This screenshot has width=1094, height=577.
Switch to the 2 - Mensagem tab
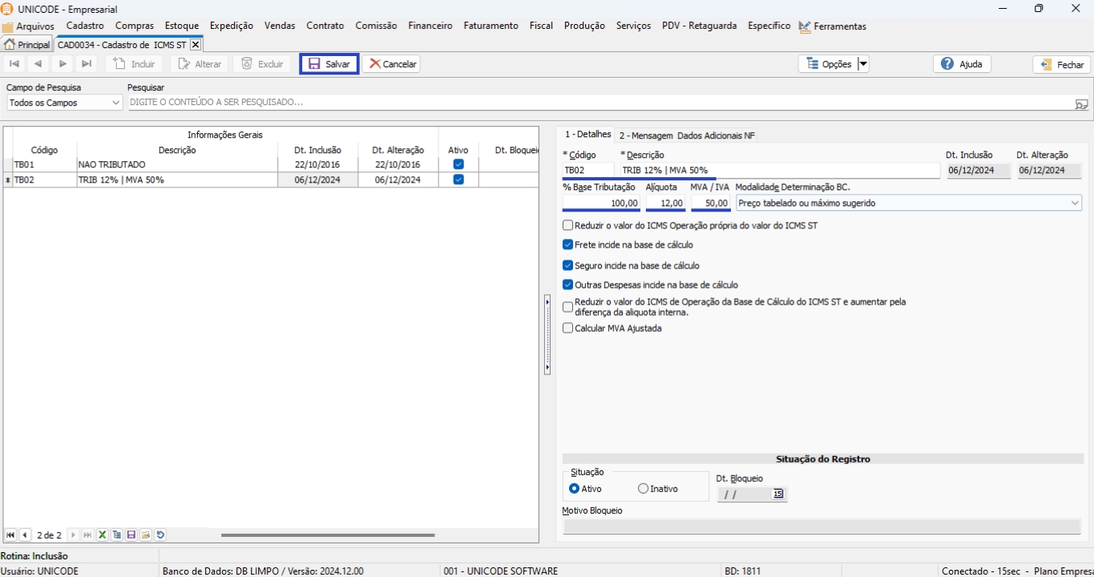[645, 135]
